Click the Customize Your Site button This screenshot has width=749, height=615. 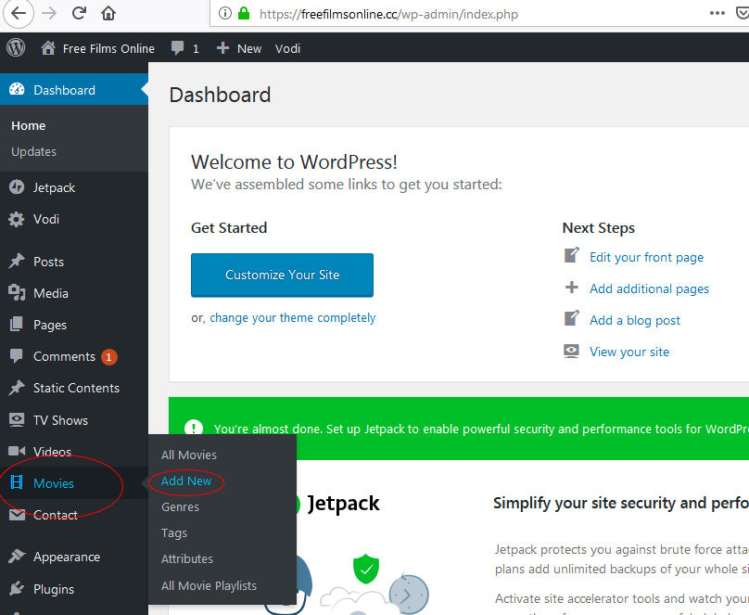(x=282, y=275)
